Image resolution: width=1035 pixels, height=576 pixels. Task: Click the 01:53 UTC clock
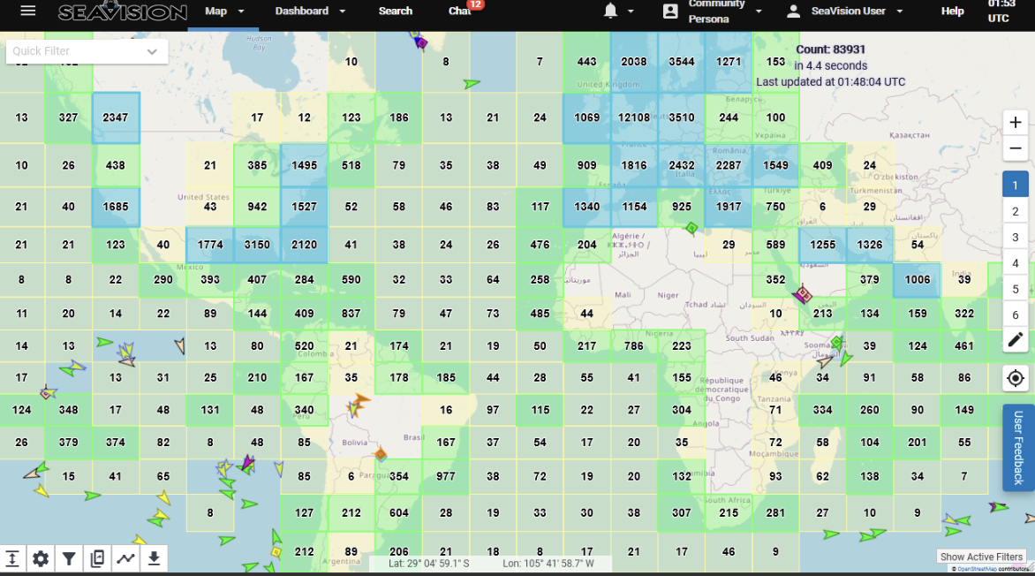pos(1001,11)
